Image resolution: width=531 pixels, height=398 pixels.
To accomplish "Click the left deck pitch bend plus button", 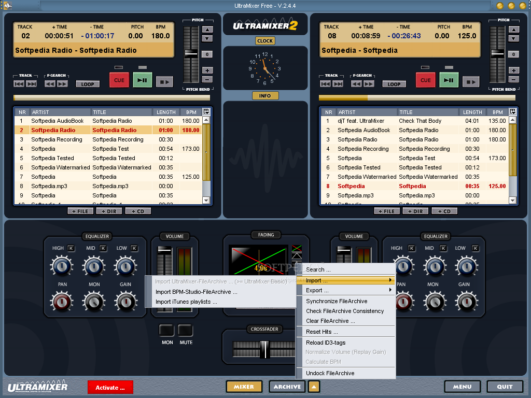I will point(207,70).
